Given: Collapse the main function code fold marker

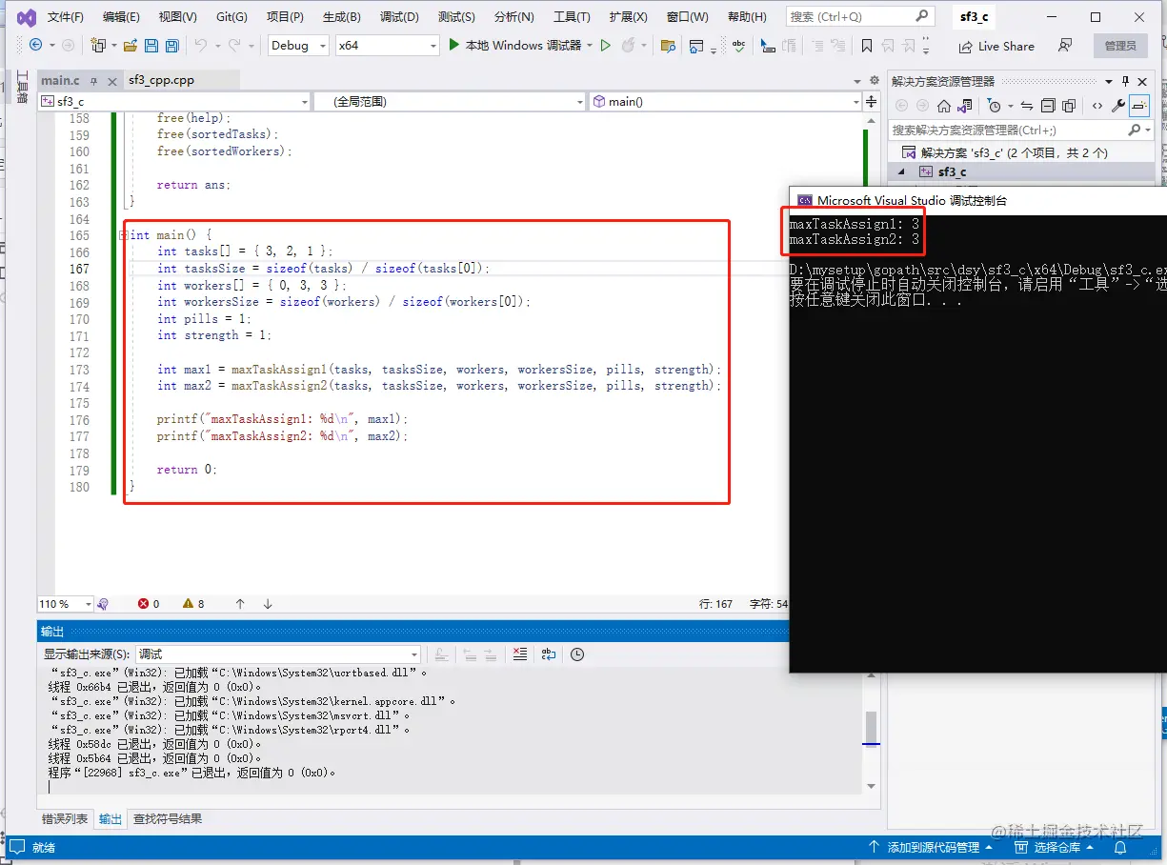Looking at the screenshot, I should click(124, 235).
